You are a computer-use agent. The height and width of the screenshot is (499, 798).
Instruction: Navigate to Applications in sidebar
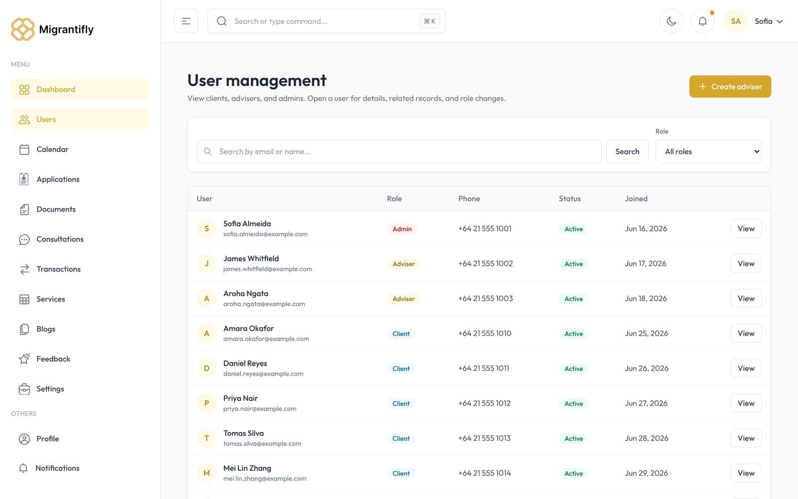[80, 179]
